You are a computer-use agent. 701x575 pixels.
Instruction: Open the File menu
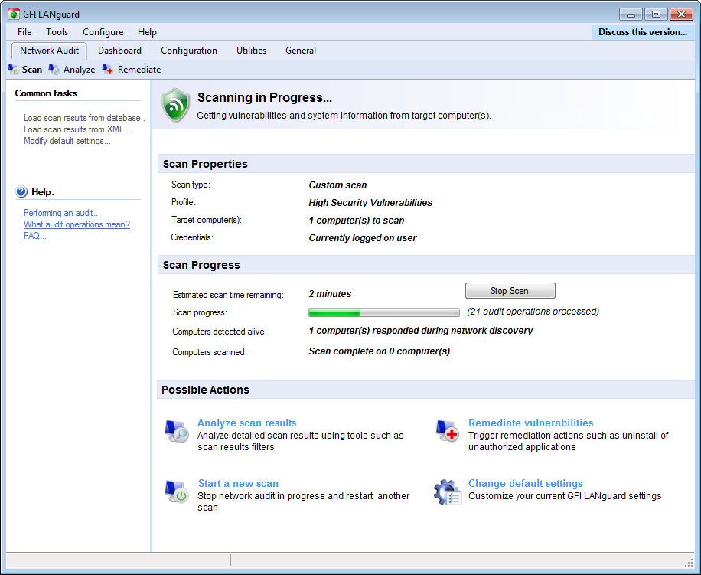[x=24, y=32]
